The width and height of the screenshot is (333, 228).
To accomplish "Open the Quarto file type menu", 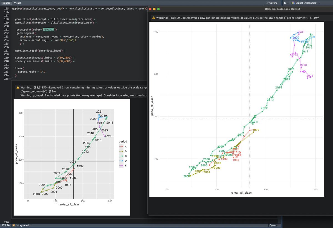I will (x=274, y=225).
